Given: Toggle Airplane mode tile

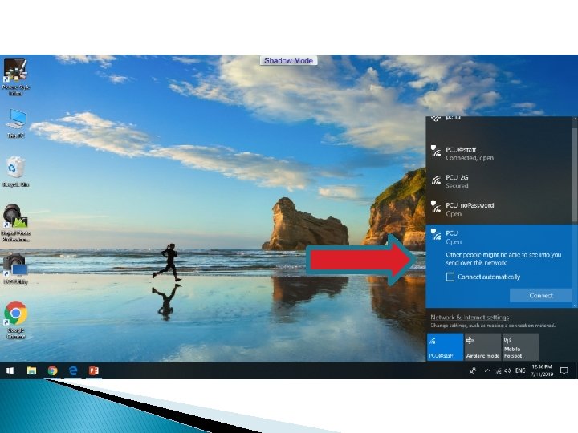Looking at the screenshot, I should [x=482, y=347].
